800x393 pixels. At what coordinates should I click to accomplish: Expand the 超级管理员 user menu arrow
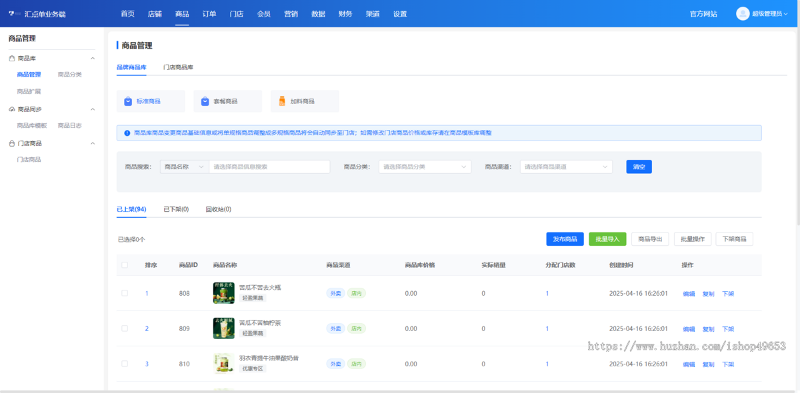point(786,14)
